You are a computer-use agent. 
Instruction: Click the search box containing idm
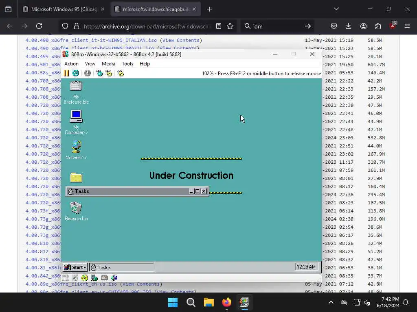point(278,26)
